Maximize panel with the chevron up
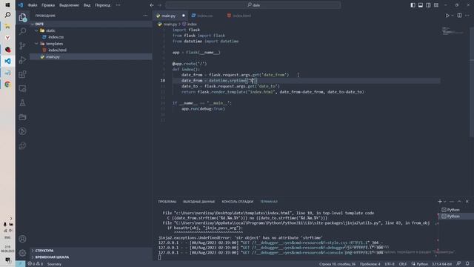This screenshot has width=474, height=267. 459,201
